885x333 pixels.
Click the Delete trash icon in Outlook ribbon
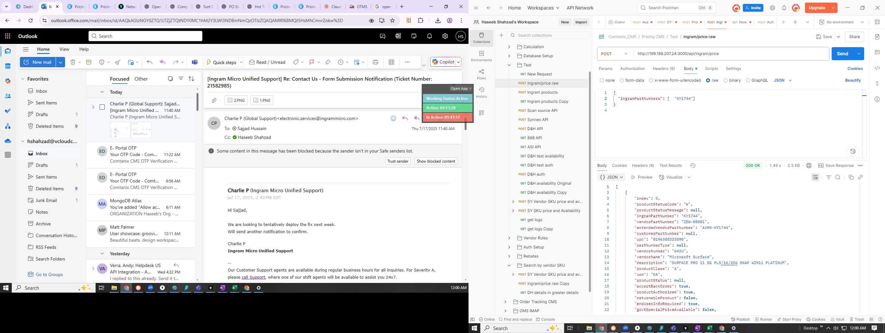pyautogui.click(x=73, y=62)
